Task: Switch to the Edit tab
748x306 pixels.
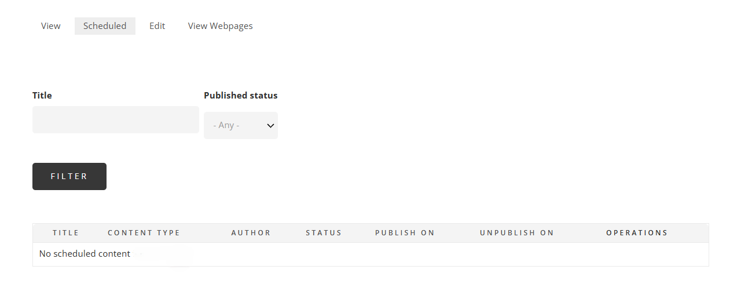Action: [x=157, y=26]
